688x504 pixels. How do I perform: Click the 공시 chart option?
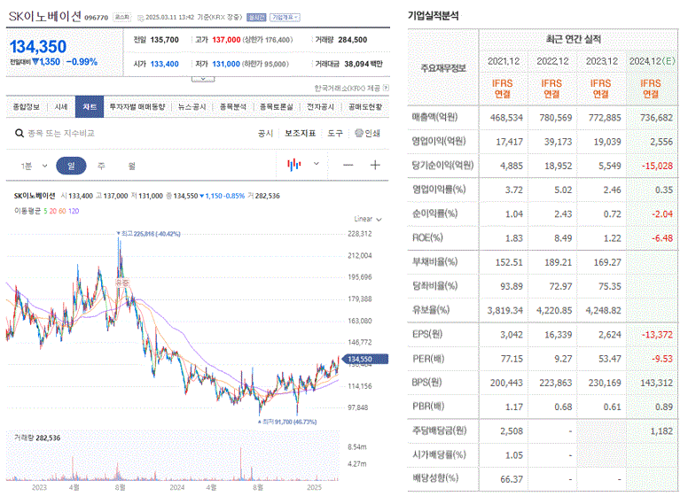(x=265, y=133)
